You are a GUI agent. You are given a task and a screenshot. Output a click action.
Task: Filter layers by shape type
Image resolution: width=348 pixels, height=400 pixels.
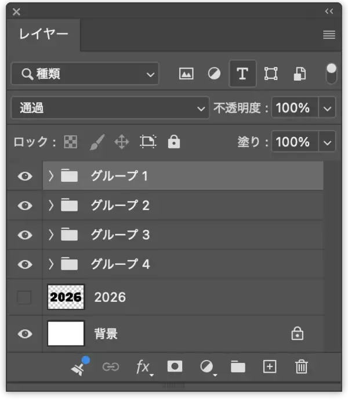[x=271, y=74]
